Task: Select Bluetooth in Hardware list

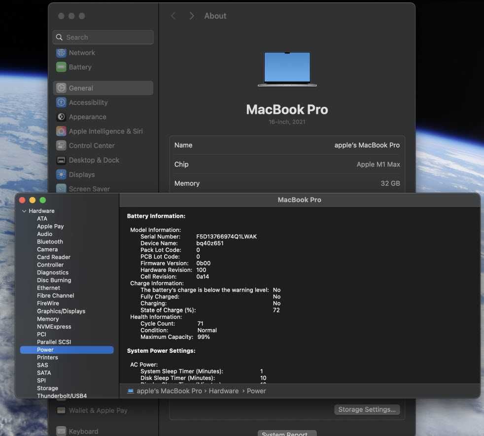Action: [50, 241]
